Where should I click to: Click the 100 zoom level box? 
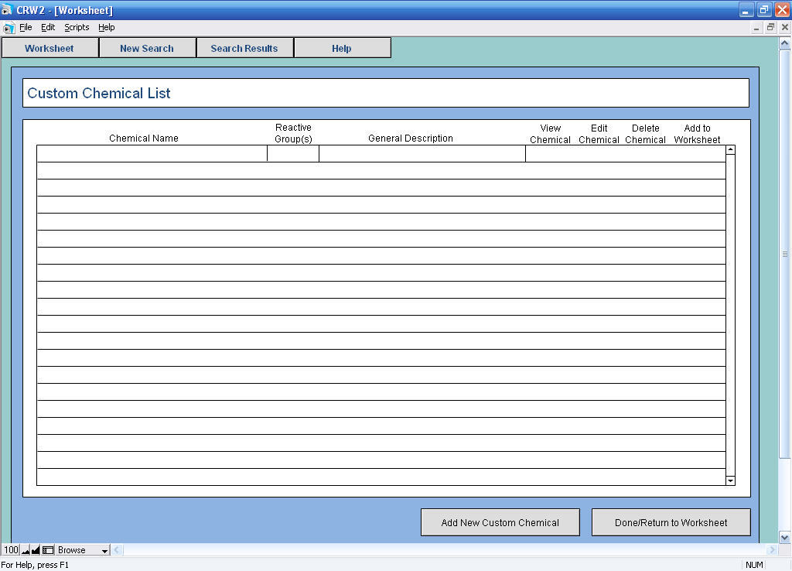(x=11, y=550)
